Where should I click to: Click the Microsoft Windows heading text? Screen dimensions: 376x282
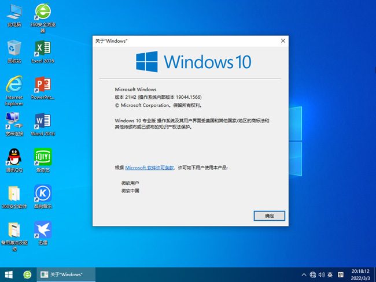tap(135, 90)
